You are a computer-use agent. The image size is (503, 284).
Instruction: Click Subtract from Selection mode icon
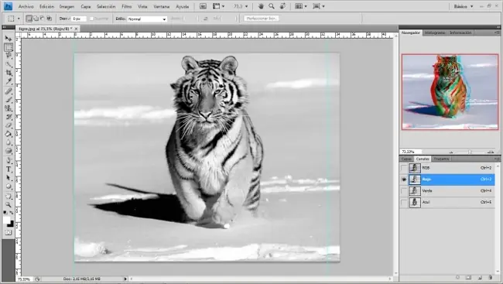43,19
